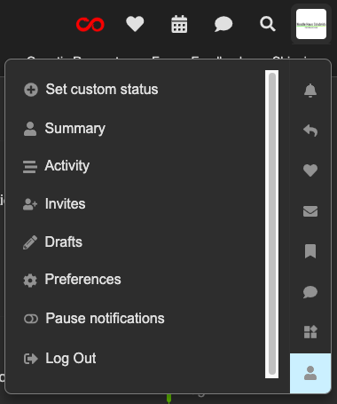337x404 pixels.
Task: Open the calendar icon in the header
Action: click(x=179, y=24)
